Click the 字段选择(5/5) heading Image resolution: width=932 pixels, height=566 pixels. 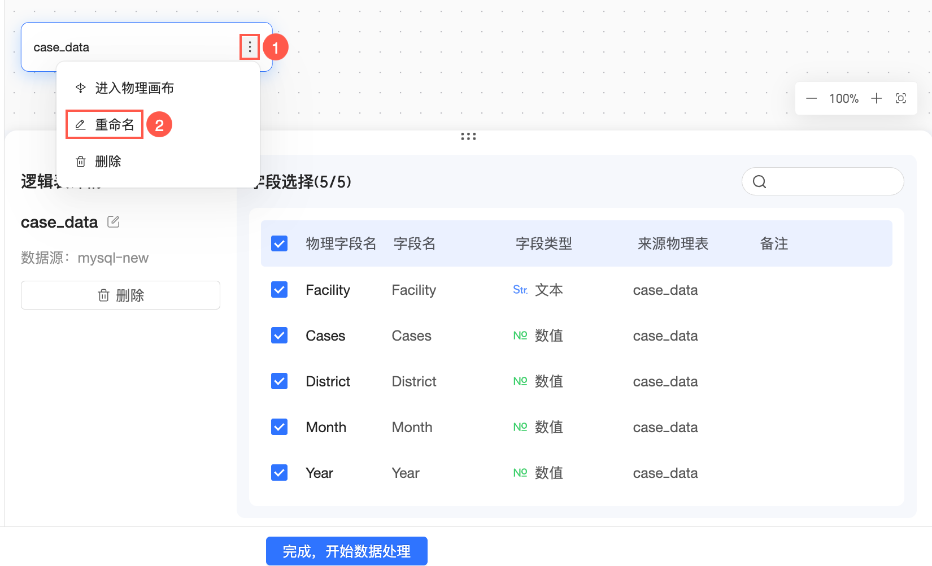pyautogui.click(x=303, y=181)
